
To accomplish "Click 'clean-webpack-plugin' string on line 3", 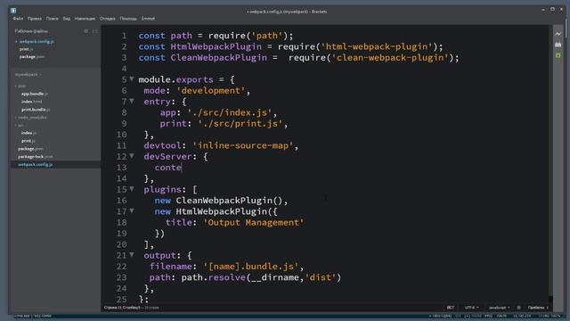I will 390,57.
